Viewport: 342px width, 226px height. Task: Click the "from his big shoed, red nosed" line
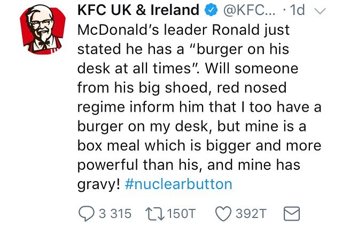point(182,88)
